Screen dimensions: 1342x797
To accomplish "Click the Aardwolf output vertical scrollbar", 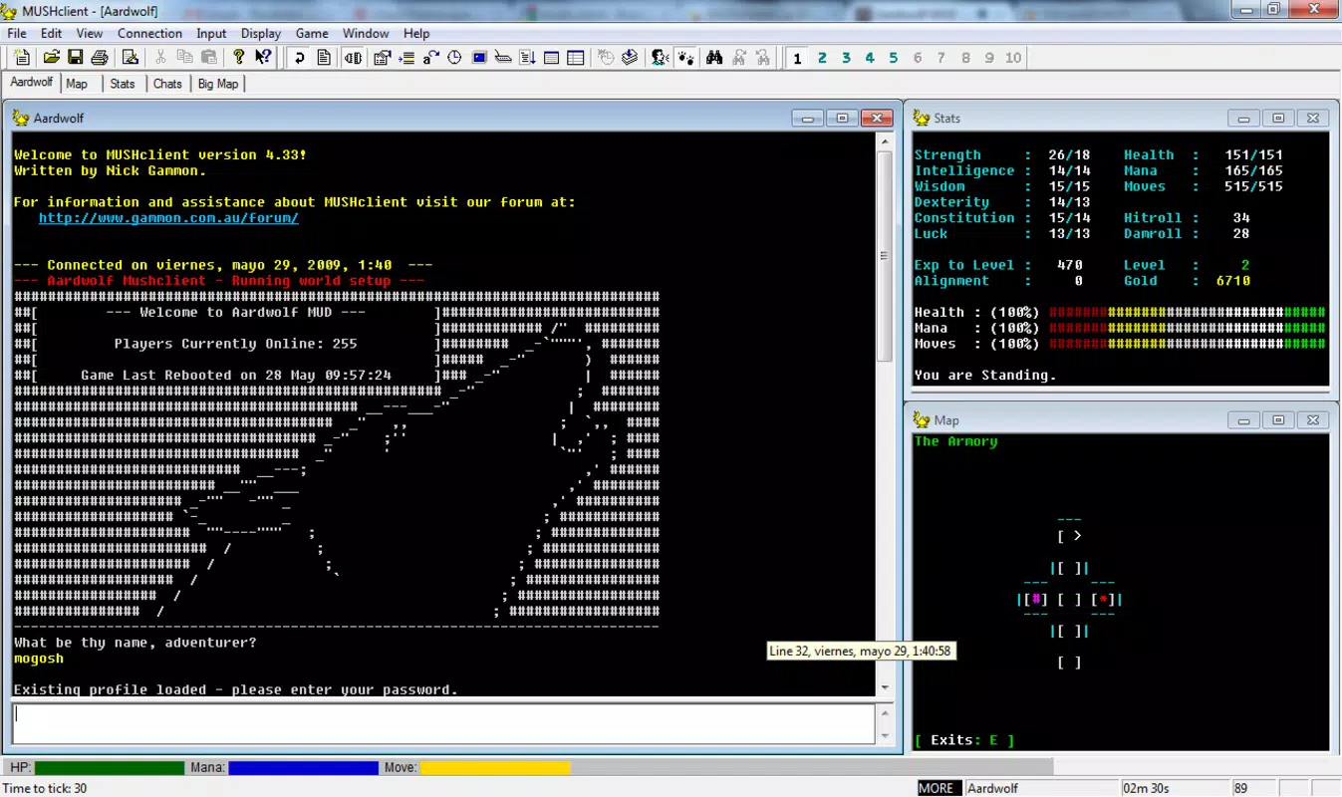I will [x=884, y=415].
